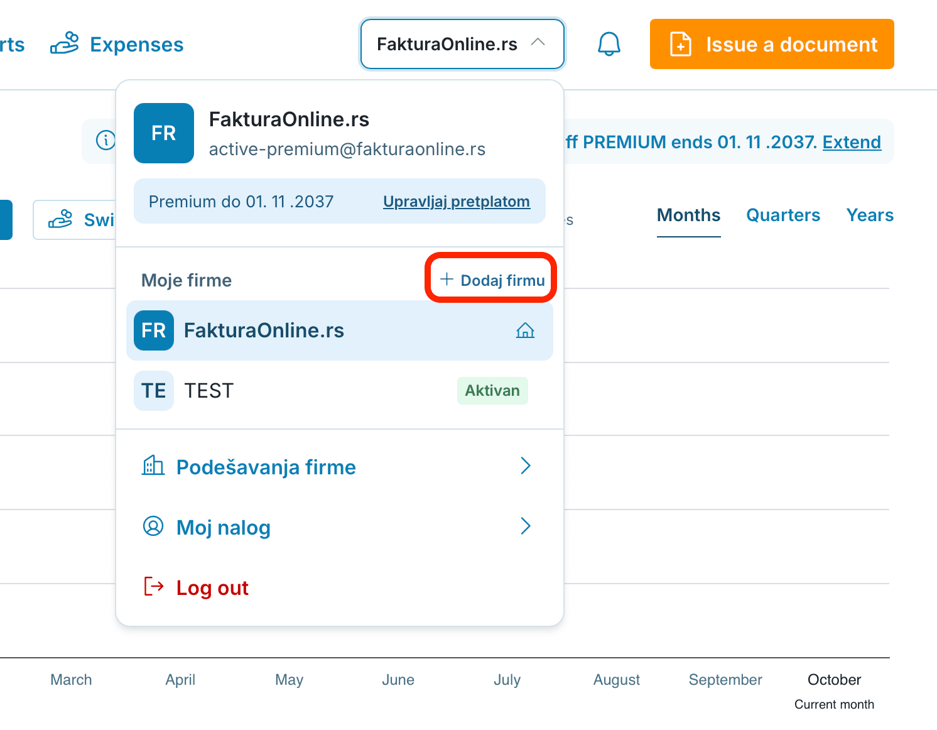
Task: Click the Extend link in the premium banner
Action: (x=852, y=142)
